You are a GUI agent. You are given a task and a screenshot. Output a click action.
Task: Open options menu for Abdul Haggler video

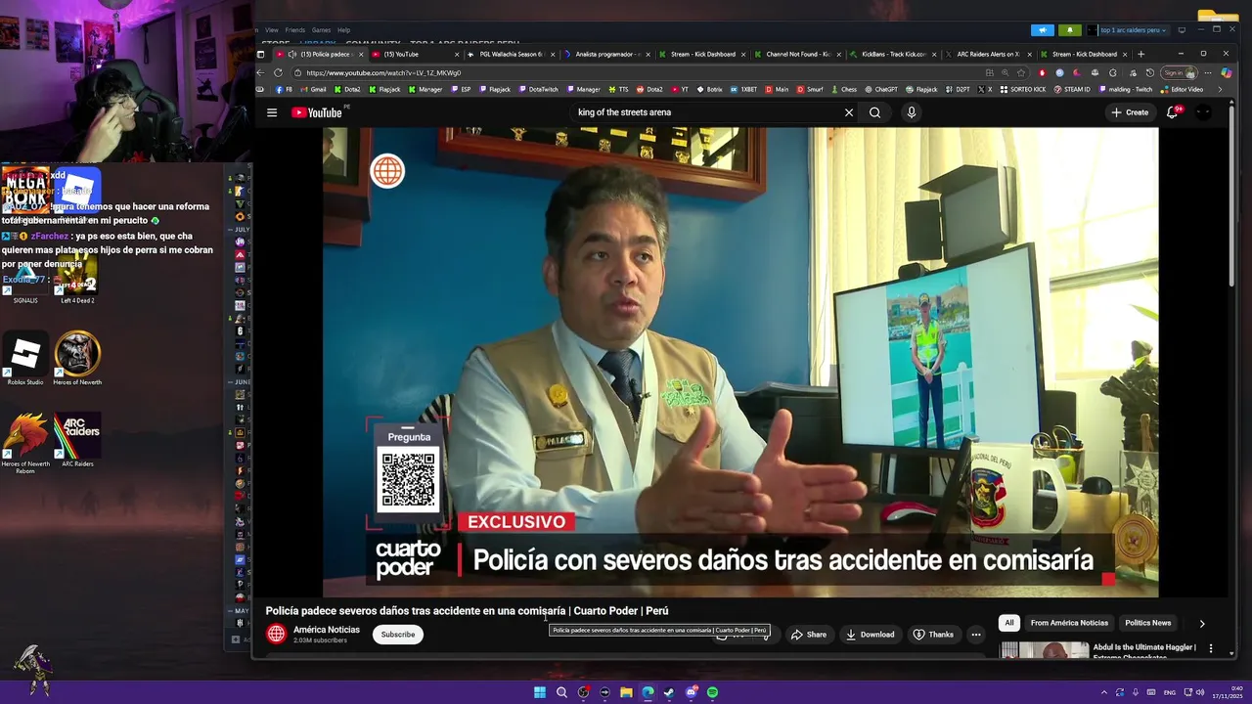(x=1211, y=648)
